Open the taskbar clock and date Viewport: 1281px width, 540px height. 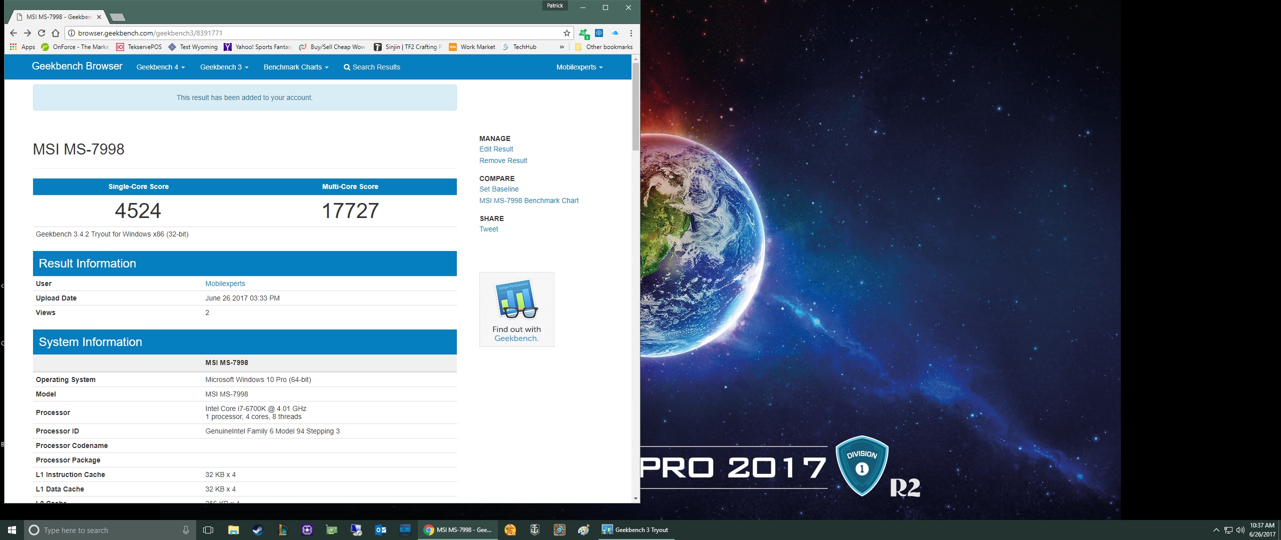[x=1262, y=530]
